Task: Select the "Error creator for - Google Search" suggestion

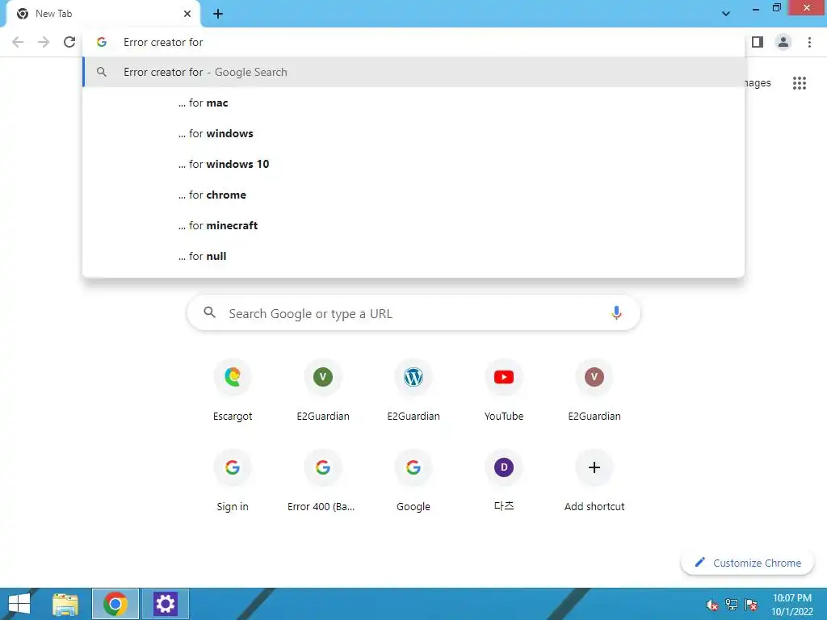Action: pos(413,72)
